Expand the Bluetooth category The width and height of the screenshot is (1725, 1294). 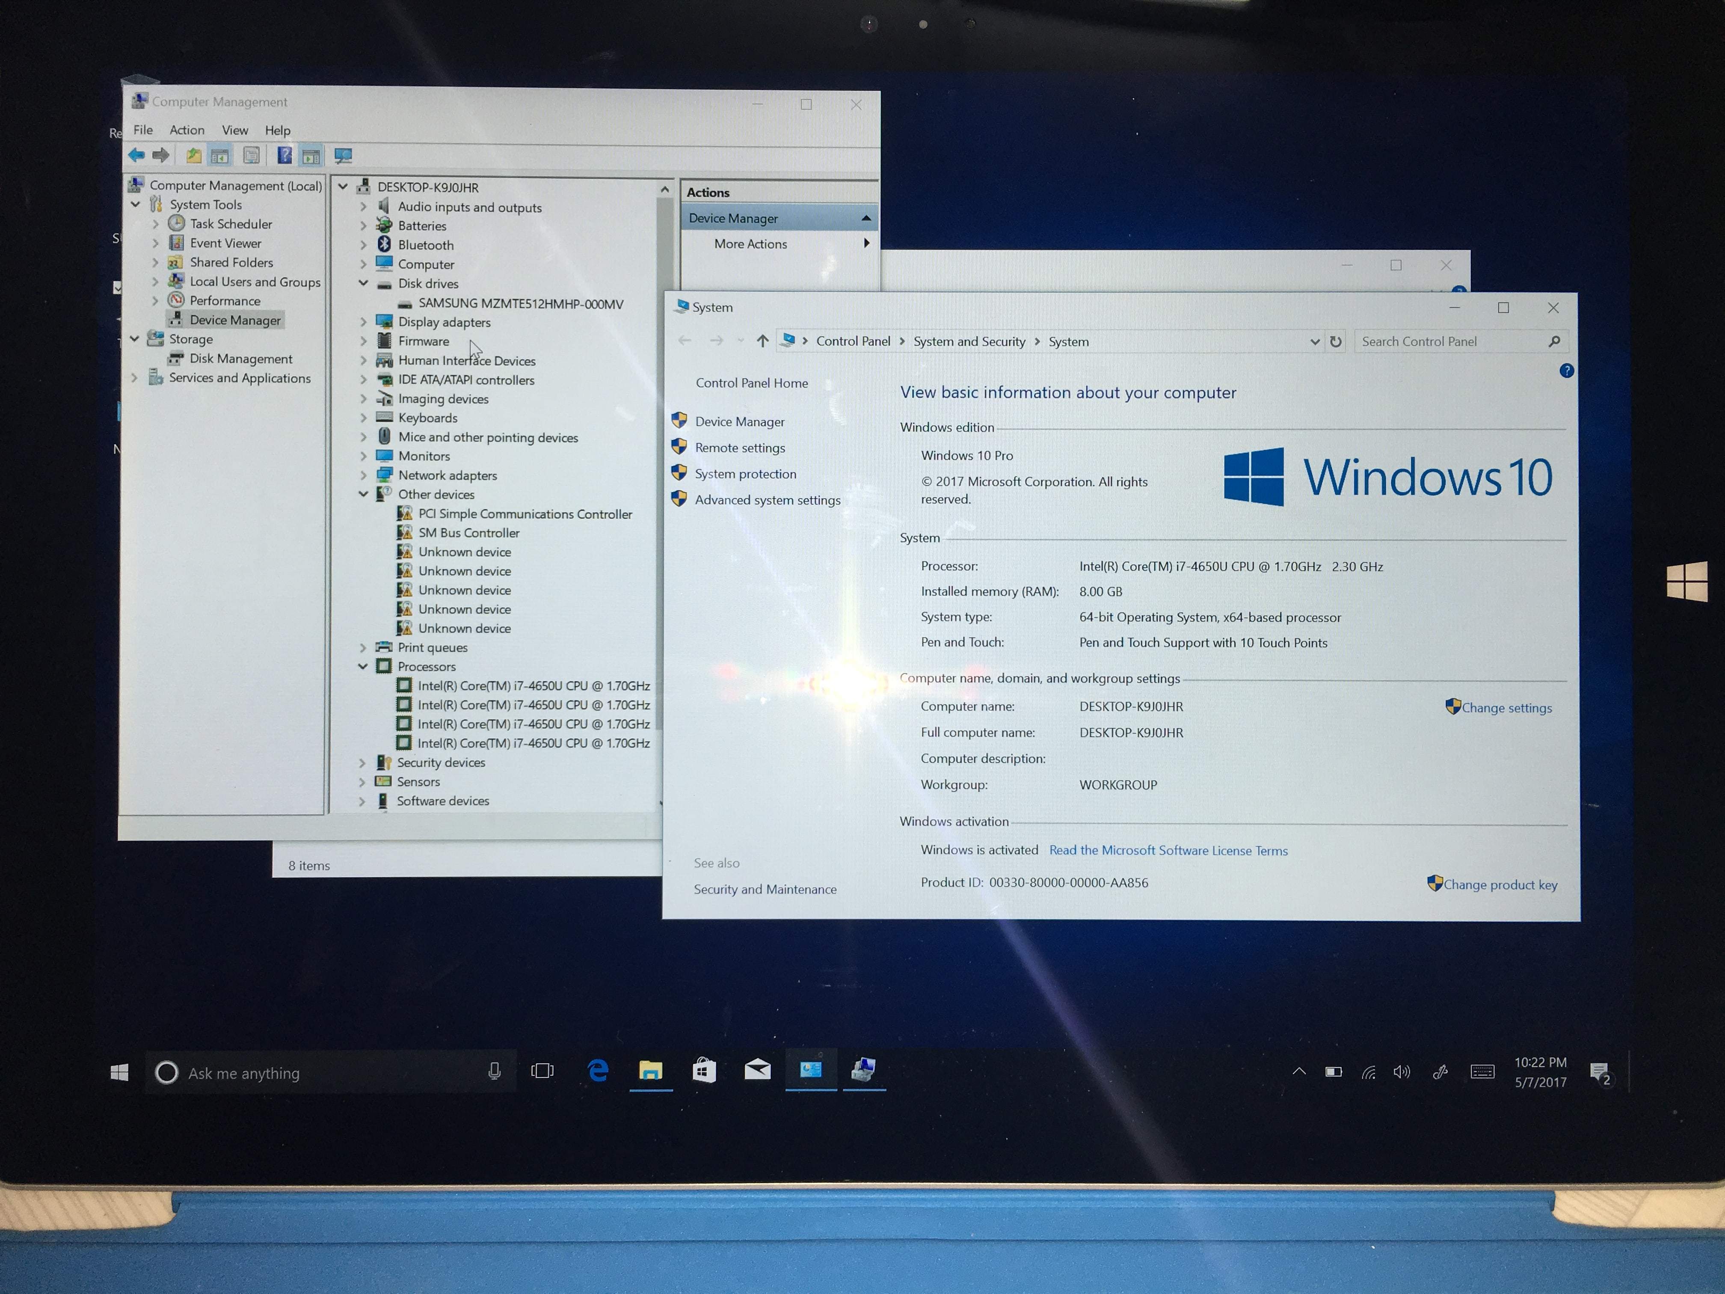[363, 245]
